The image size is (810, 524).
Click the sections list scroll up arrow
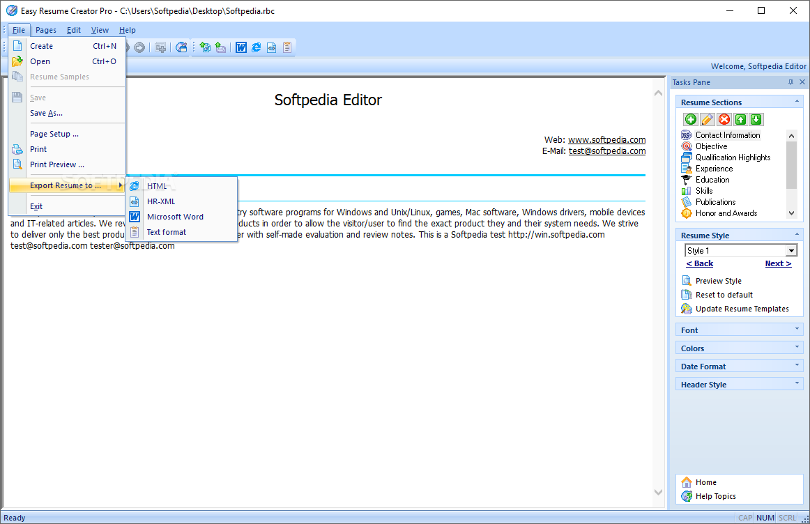coord(791,136)
